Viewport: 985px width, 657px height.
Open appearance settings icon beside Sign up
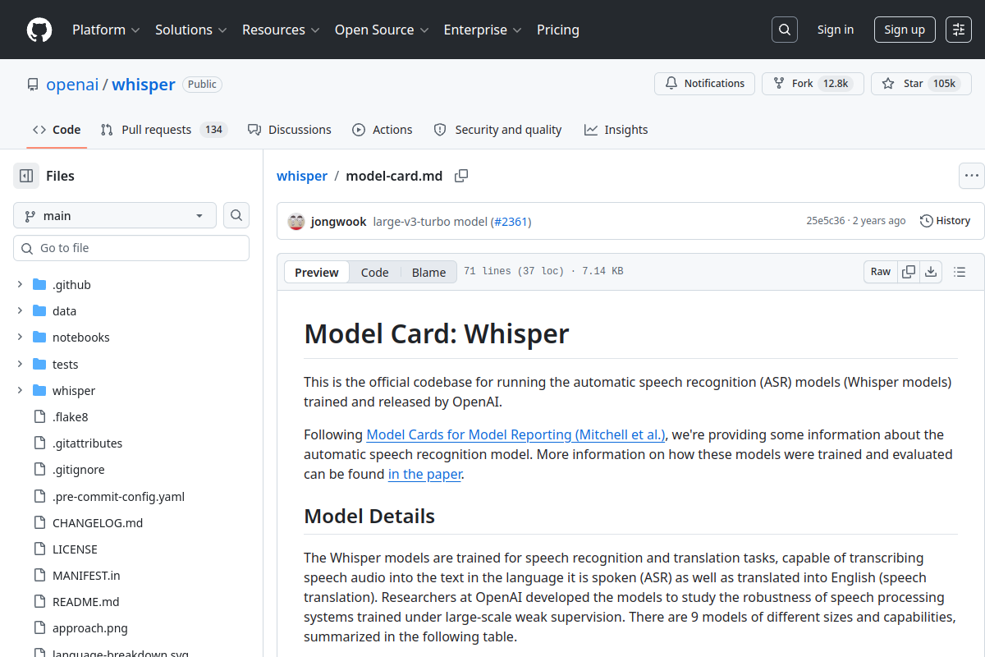959,30
